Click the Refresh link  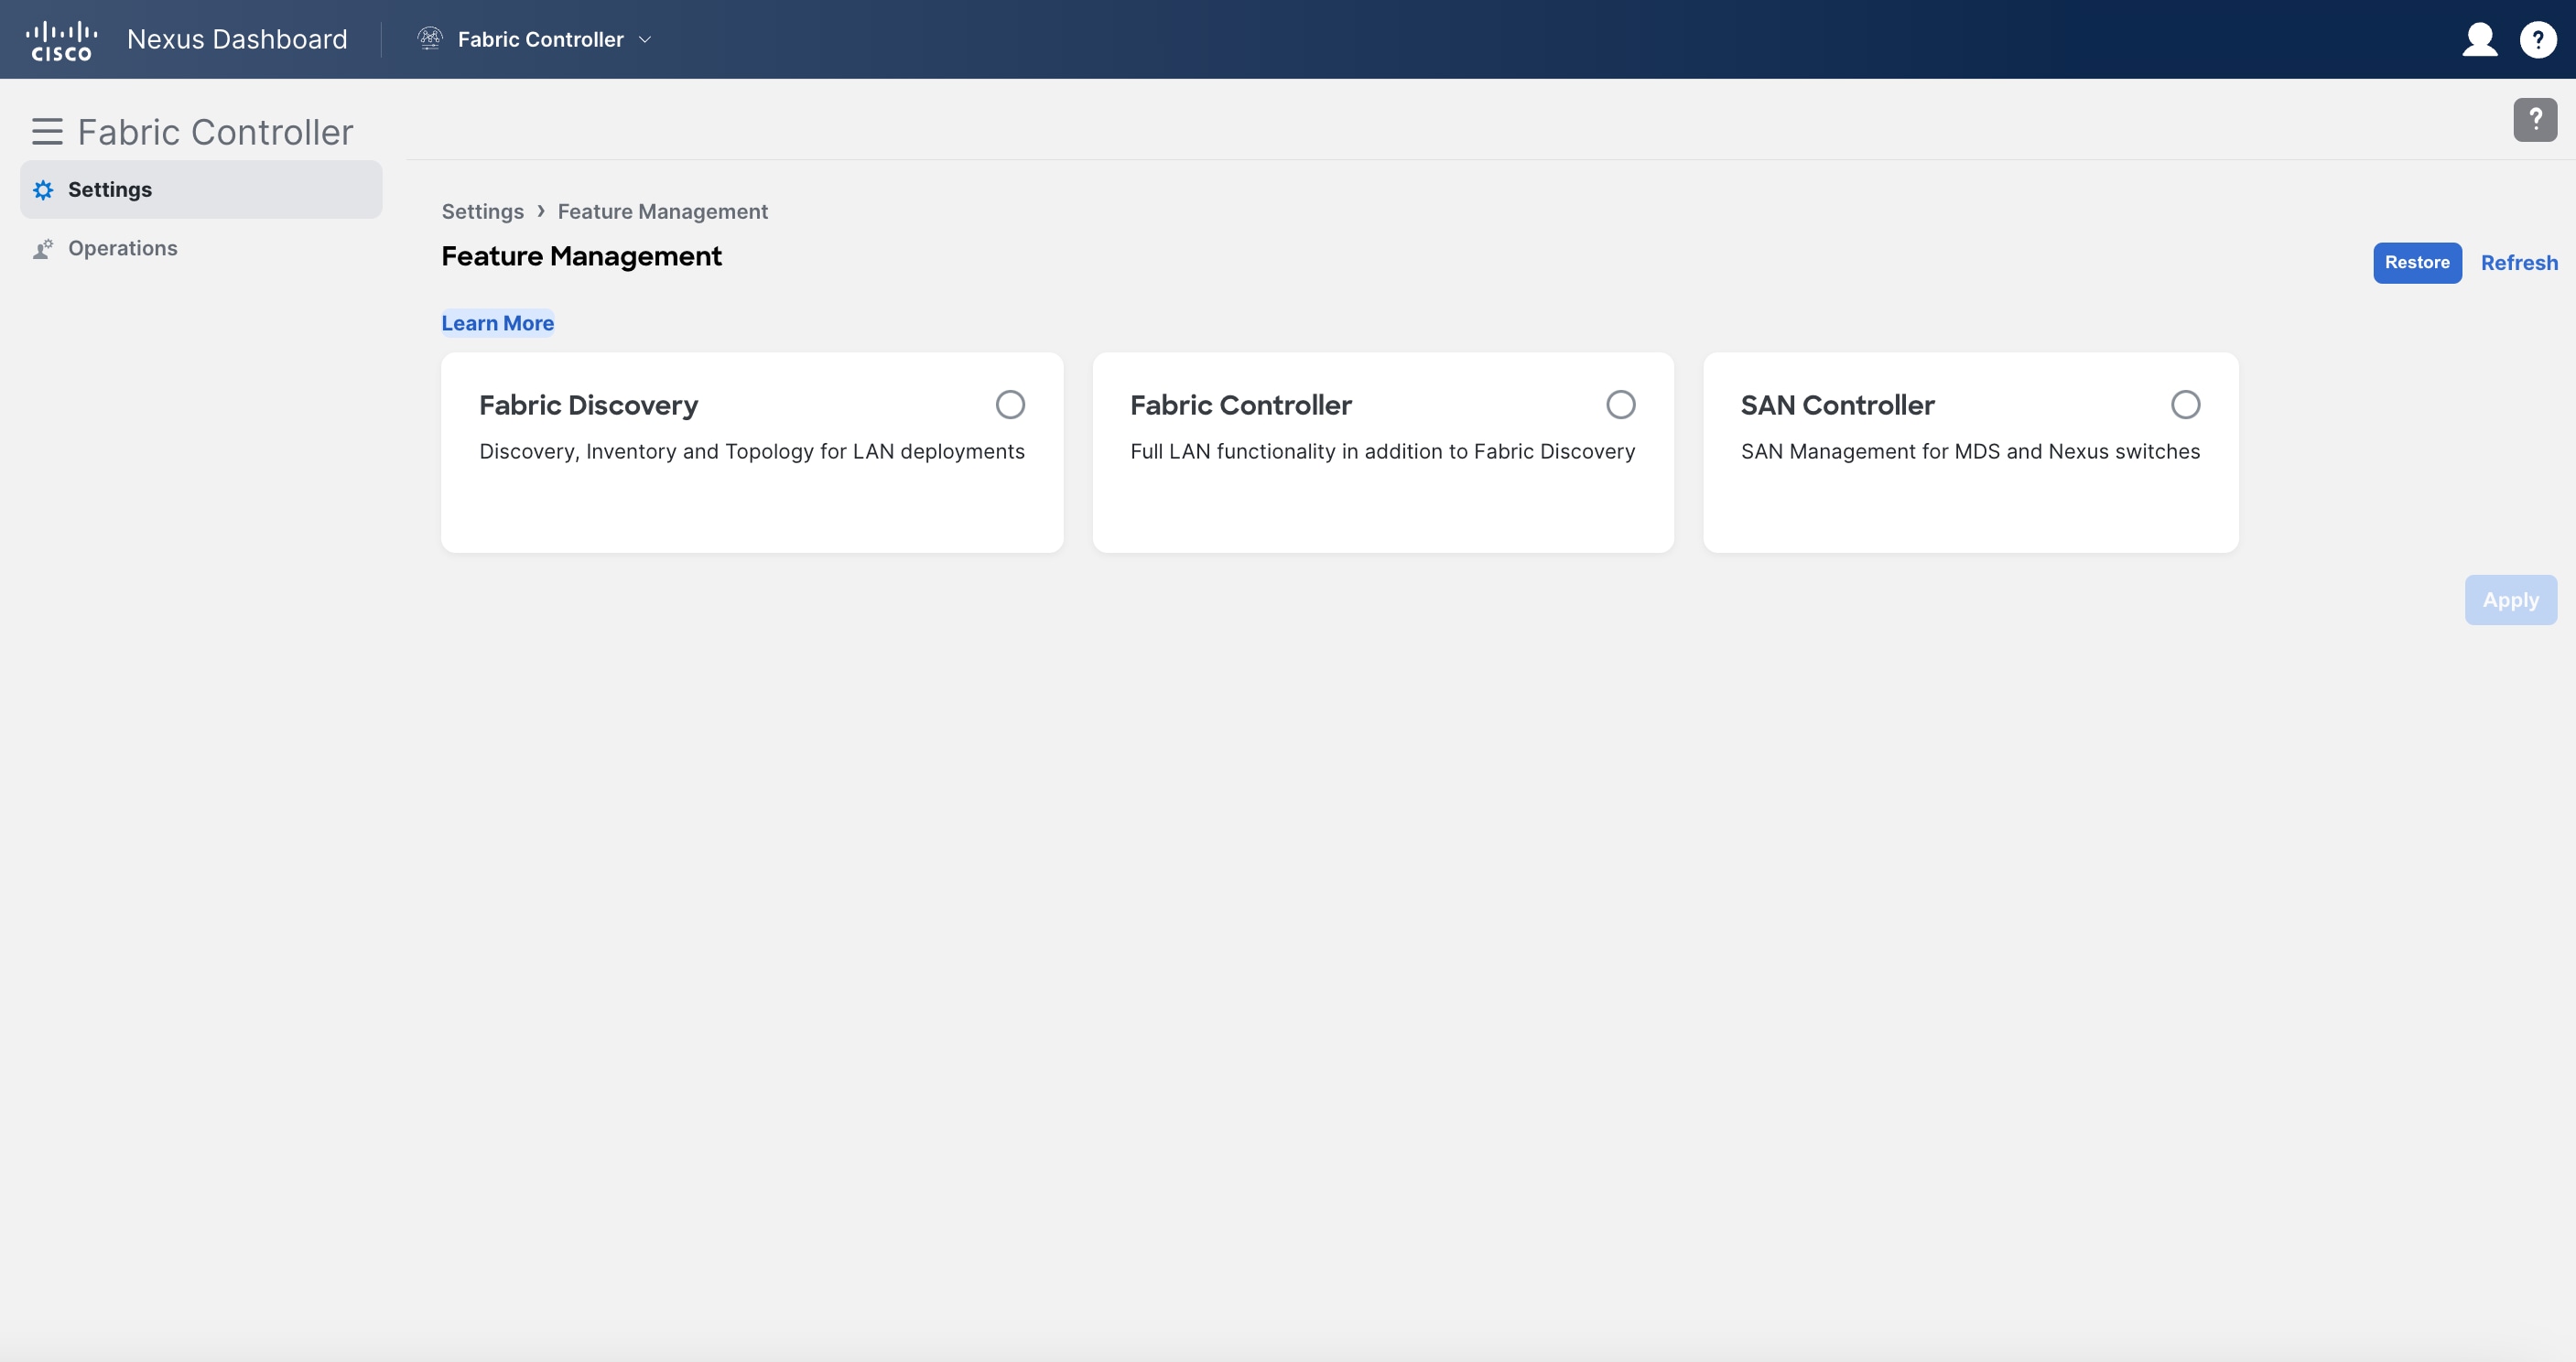[x=2519, y=262]
